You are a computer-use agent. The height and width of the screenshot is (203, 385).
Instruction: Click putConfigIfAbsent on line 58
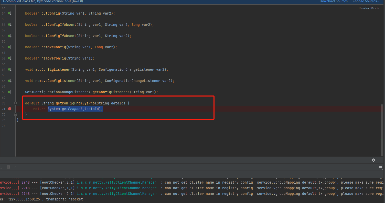59,36
